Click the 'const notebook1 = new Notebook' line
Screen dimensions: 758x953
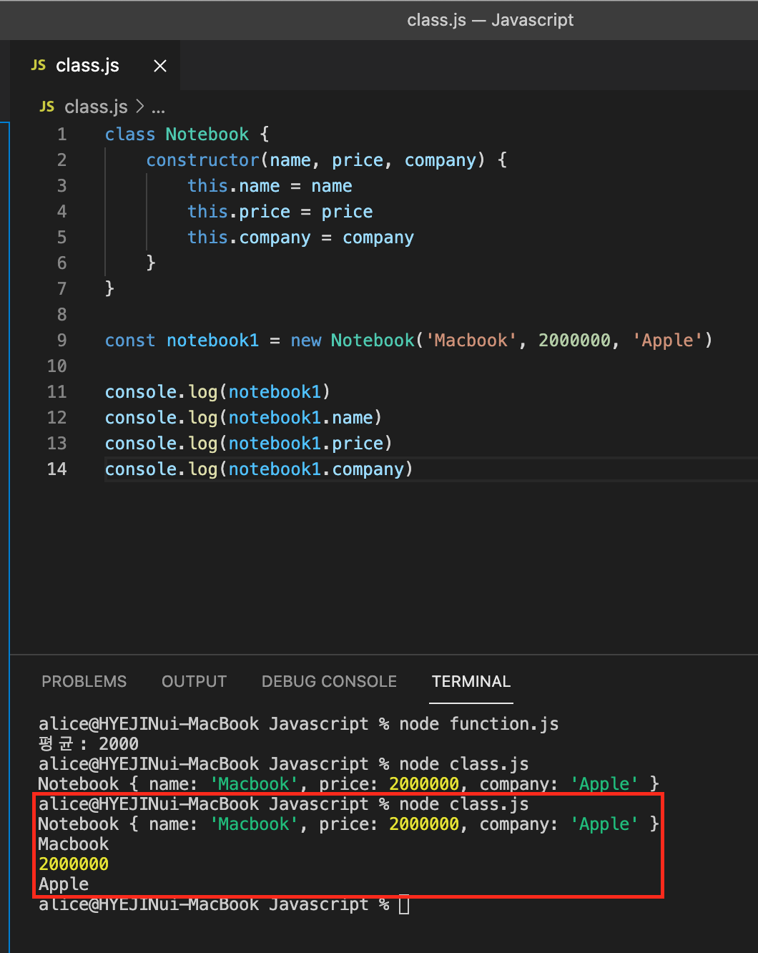point(408,341)
